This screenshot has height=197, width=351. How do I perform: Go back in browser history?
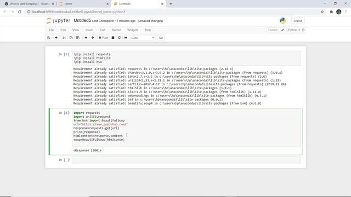tap(5, 12)
